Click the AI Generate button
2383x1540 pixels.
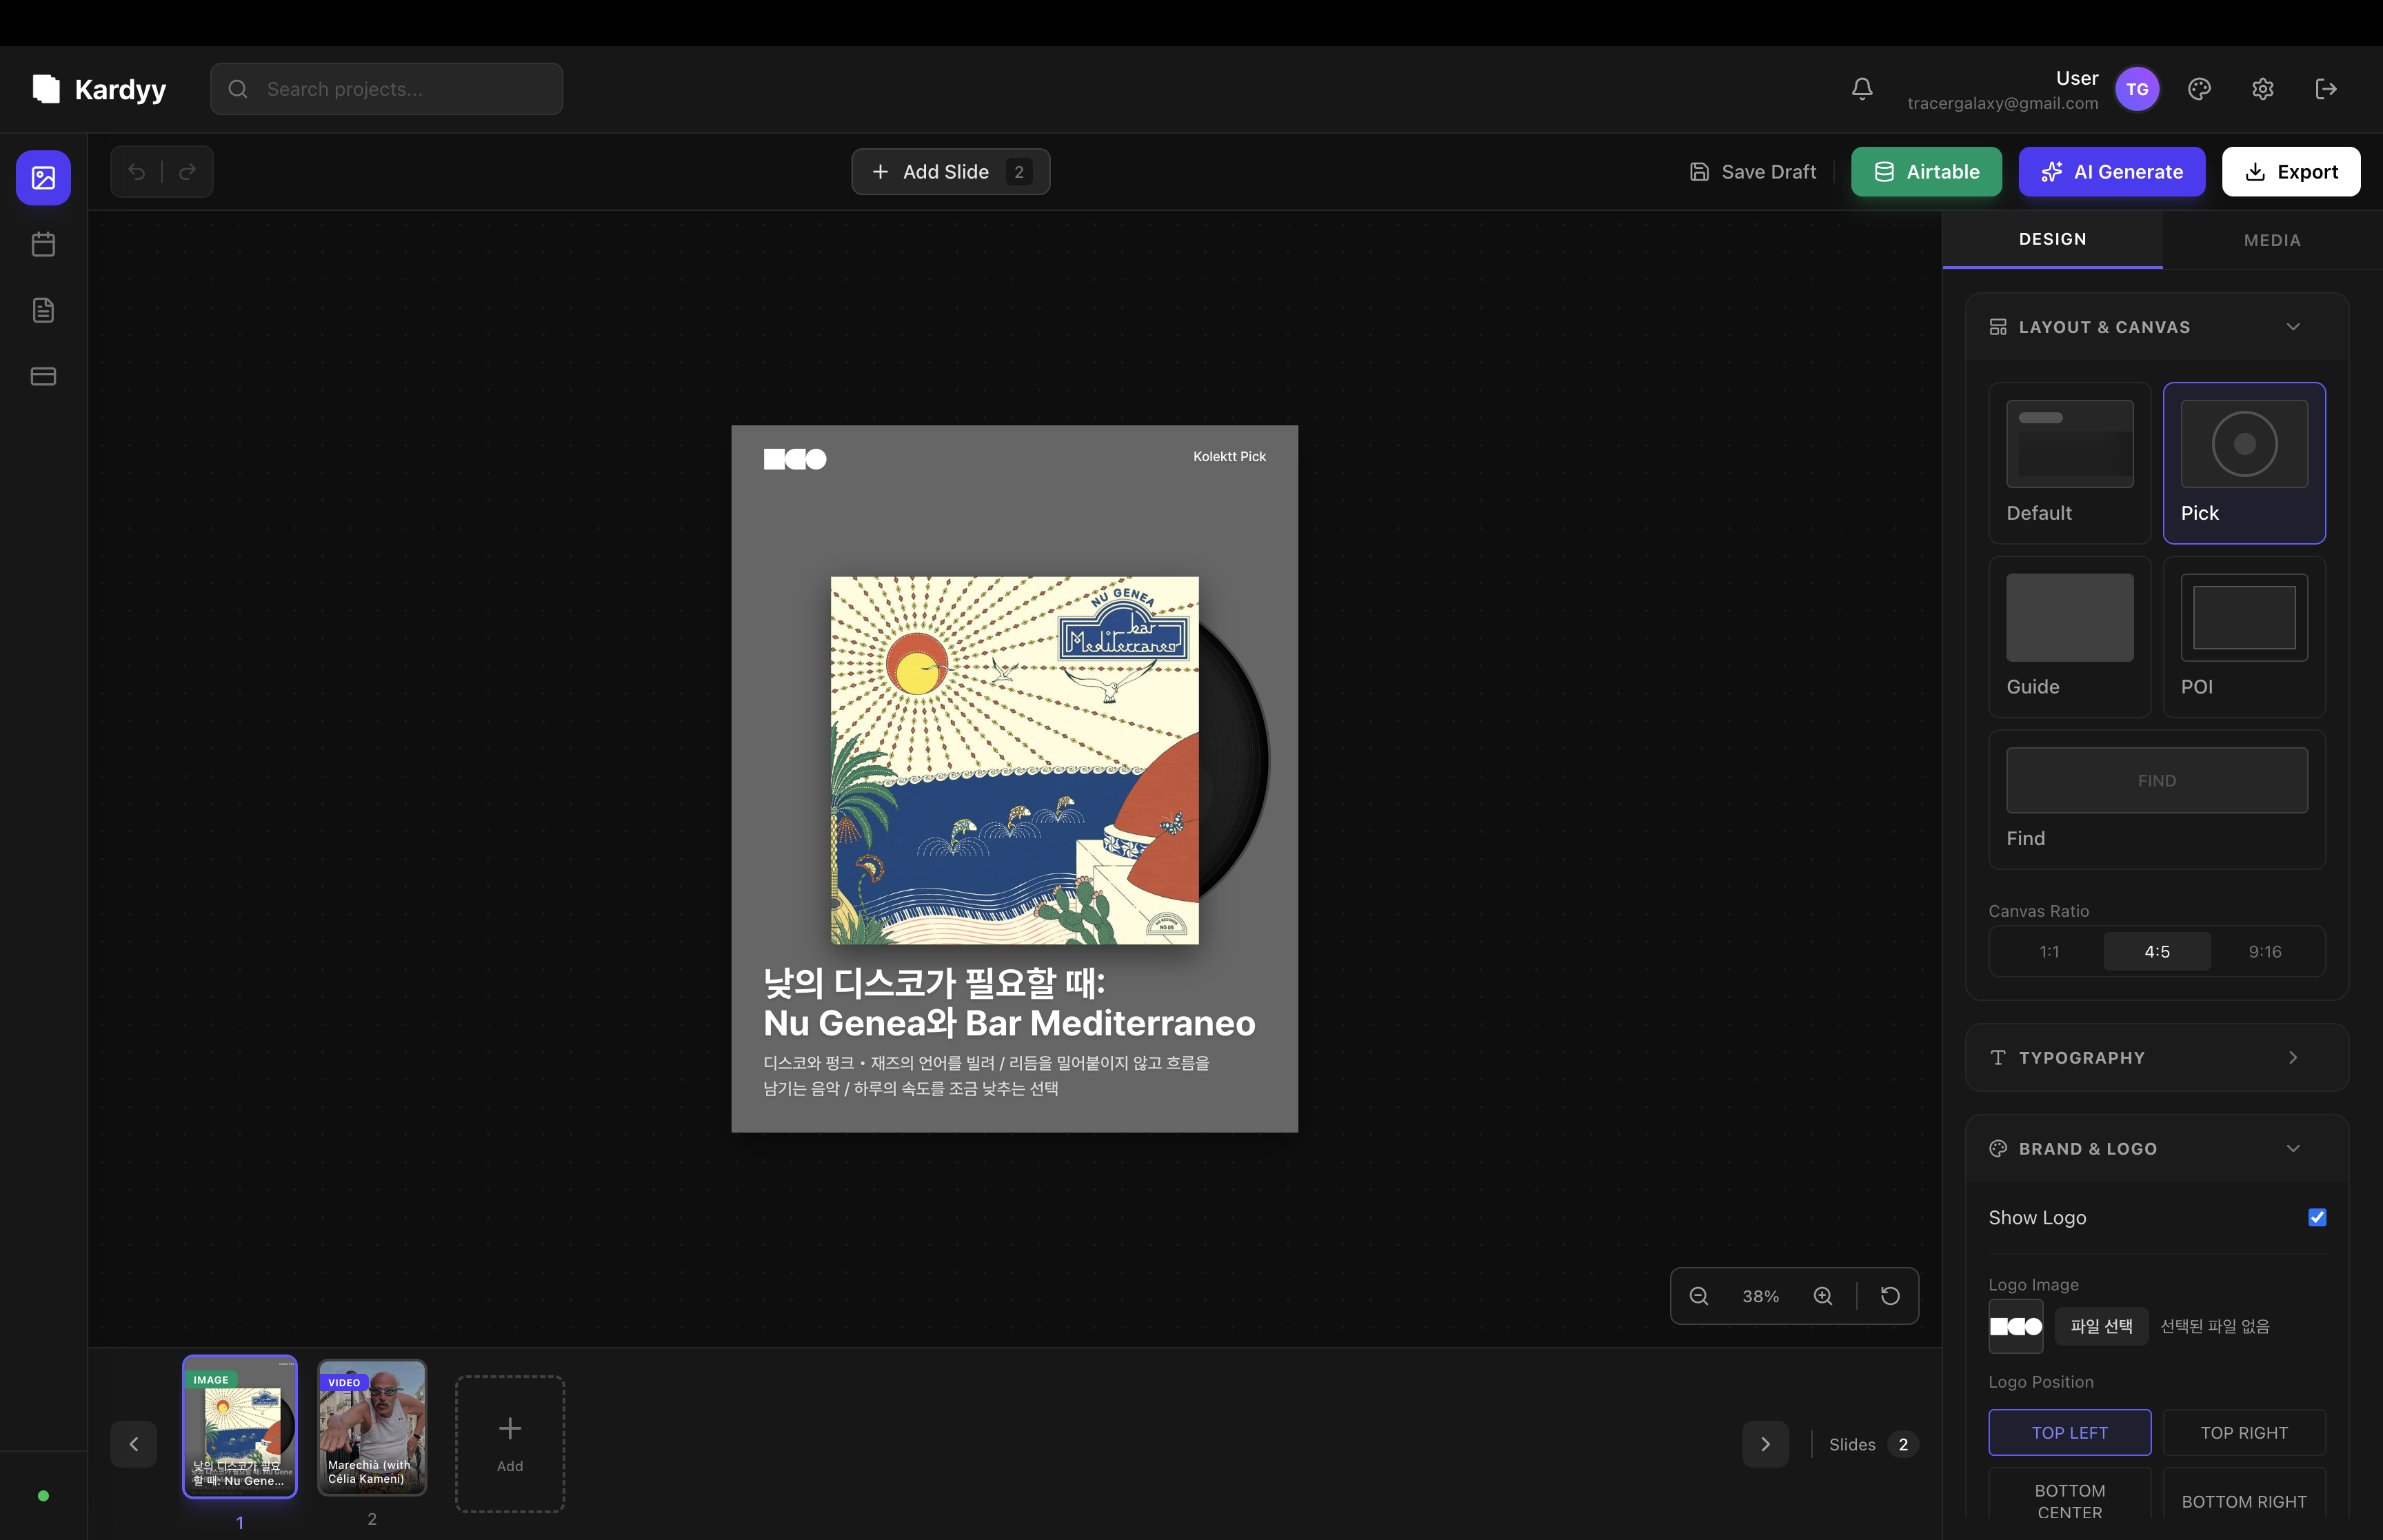coord(2111,172)
